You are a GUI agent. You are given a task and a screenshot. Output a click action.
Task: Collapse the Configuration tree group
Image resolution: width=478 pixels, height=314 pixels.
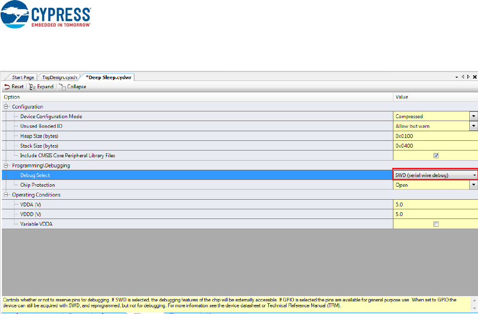coord(6,107)
